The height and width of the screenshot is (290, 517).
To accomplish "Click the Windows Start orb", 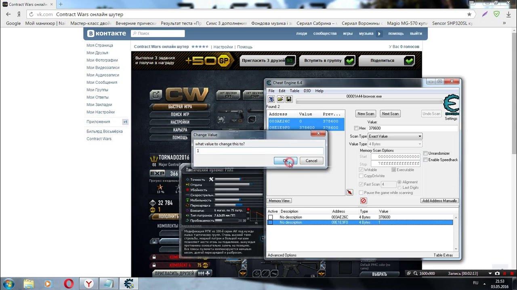I will 8,284.
